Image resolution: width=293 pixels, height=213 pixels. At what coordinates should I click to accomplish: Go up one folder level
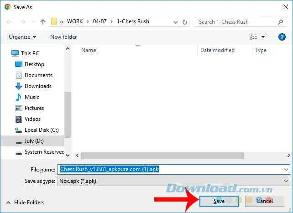[x=43, y=22]
